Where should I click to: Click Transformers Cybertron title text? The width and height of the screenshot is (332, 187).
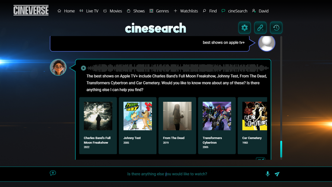coord(212,140)
